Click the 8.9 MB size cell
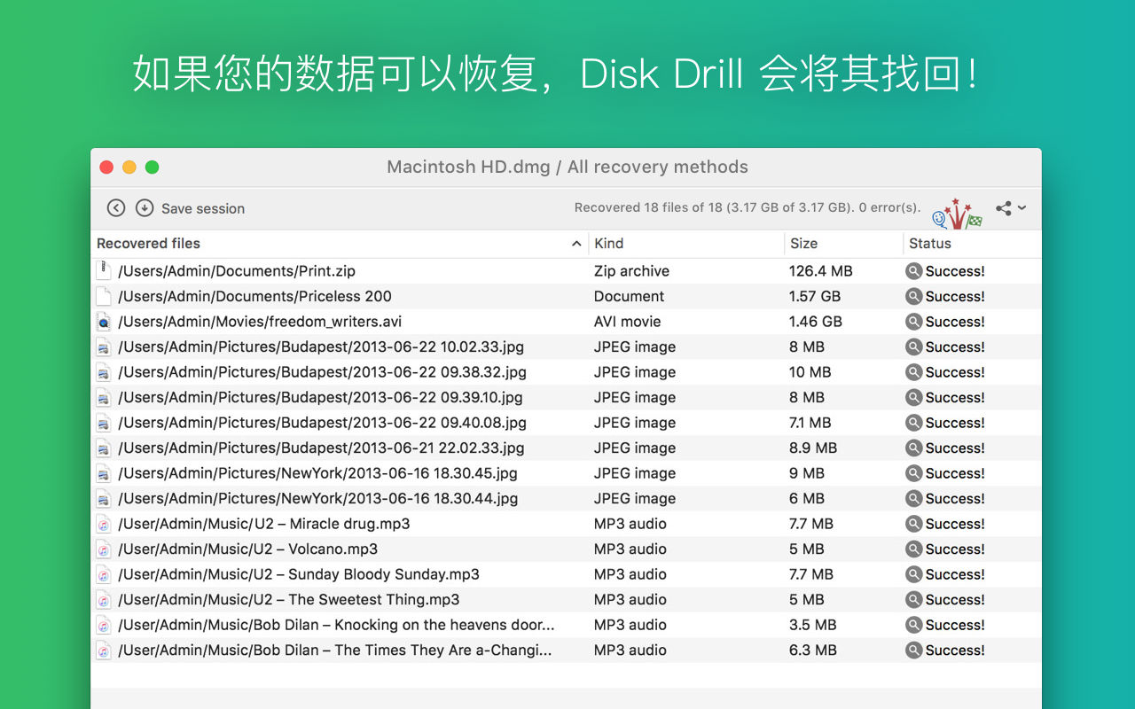This screenshot has height=709, width=1135. [x=813, y=448]
